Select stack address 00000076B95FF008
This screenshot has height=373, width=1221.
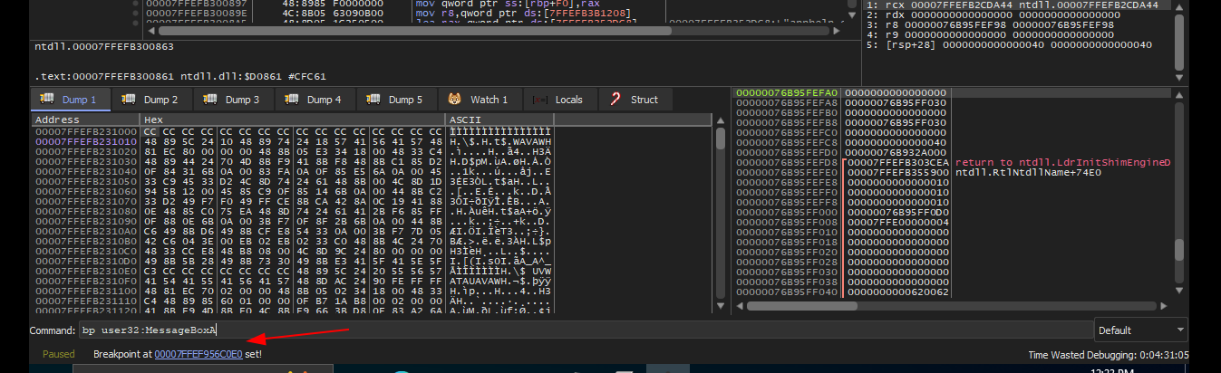pos(787,221)
